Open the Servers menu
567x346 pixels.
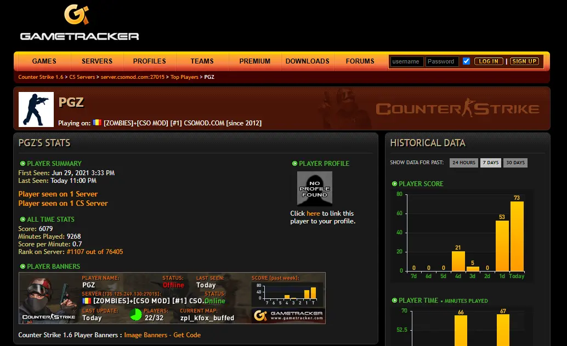click(x=97, y=61)
